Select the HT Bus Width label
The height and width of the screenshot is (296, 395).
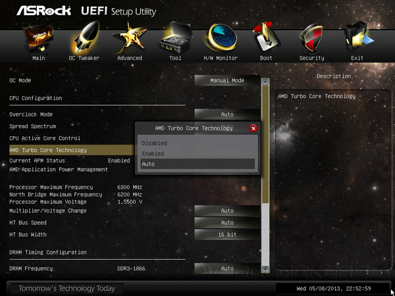[x=28, y=235]
